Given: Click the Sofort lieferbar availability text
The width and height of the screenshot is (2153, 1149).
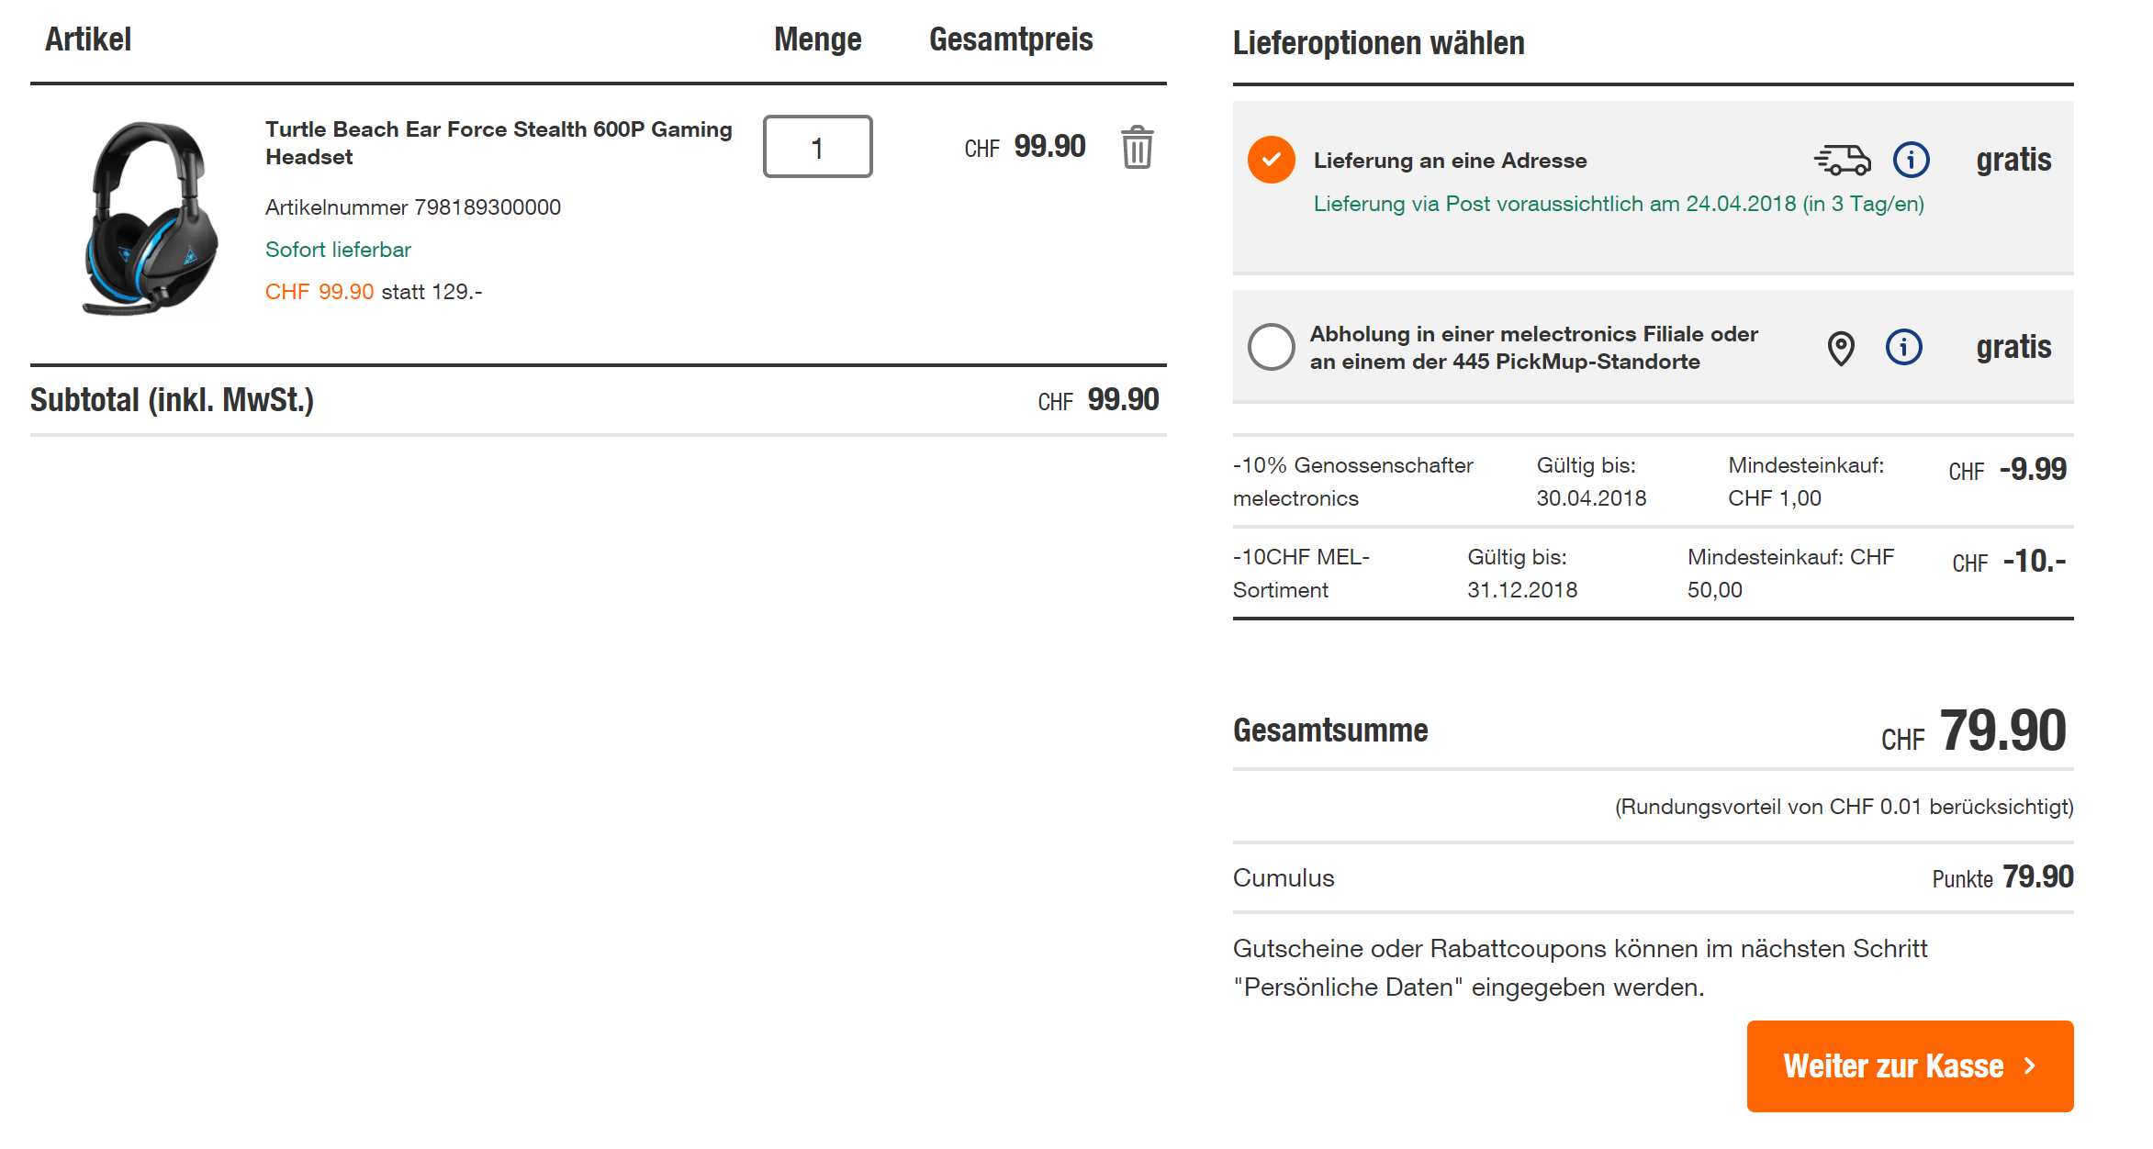Looking at the screenshot, I should click(338, 250).
